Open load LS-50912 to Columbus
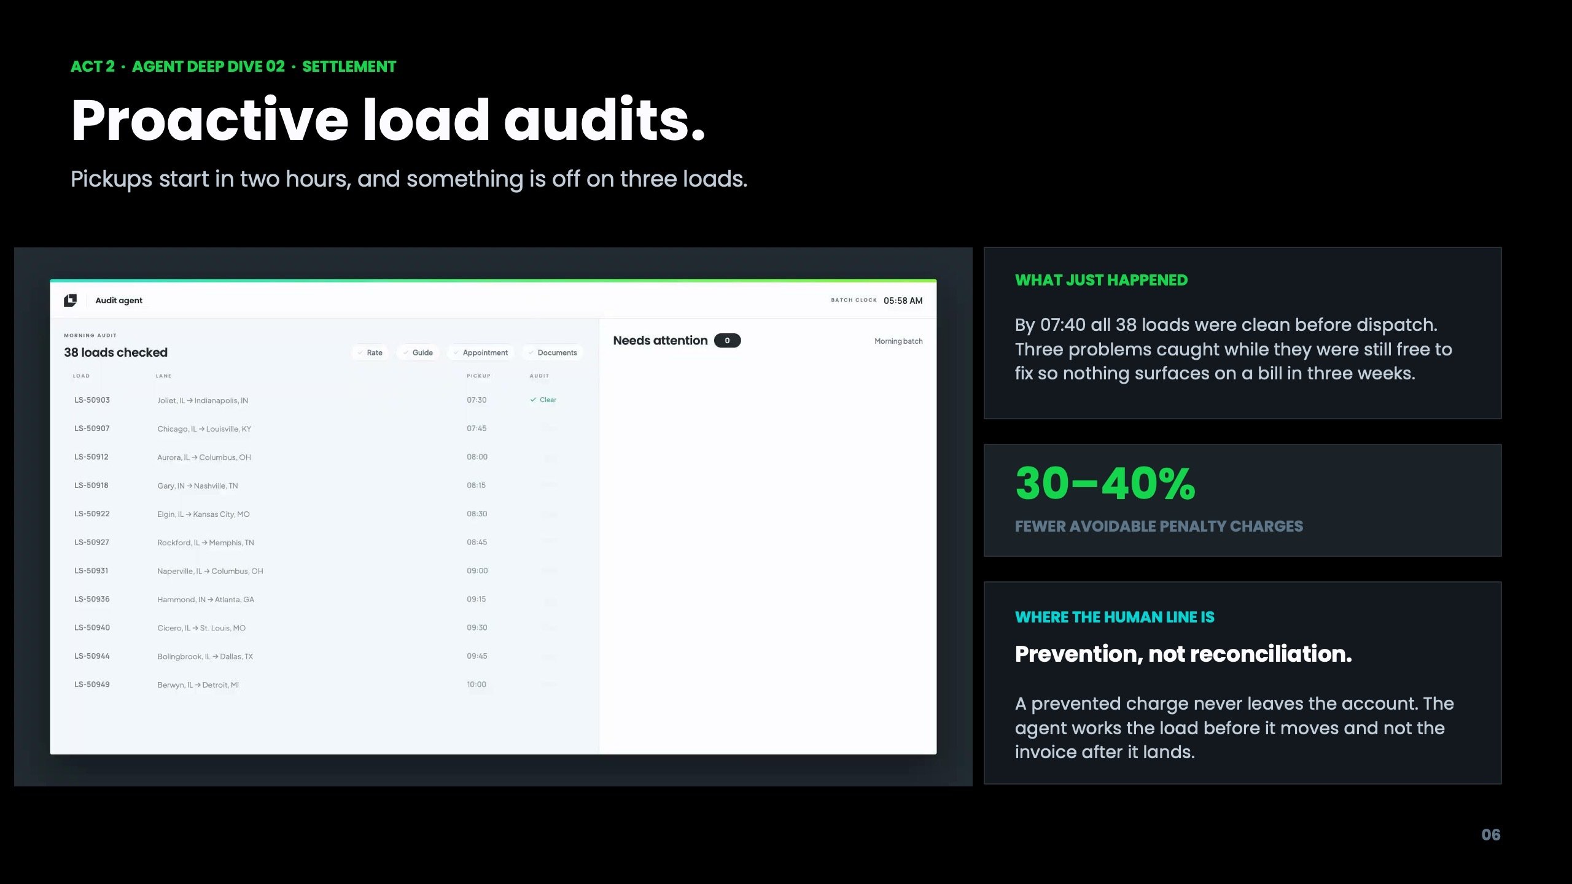1572x884 pixels. coord(324,457)
